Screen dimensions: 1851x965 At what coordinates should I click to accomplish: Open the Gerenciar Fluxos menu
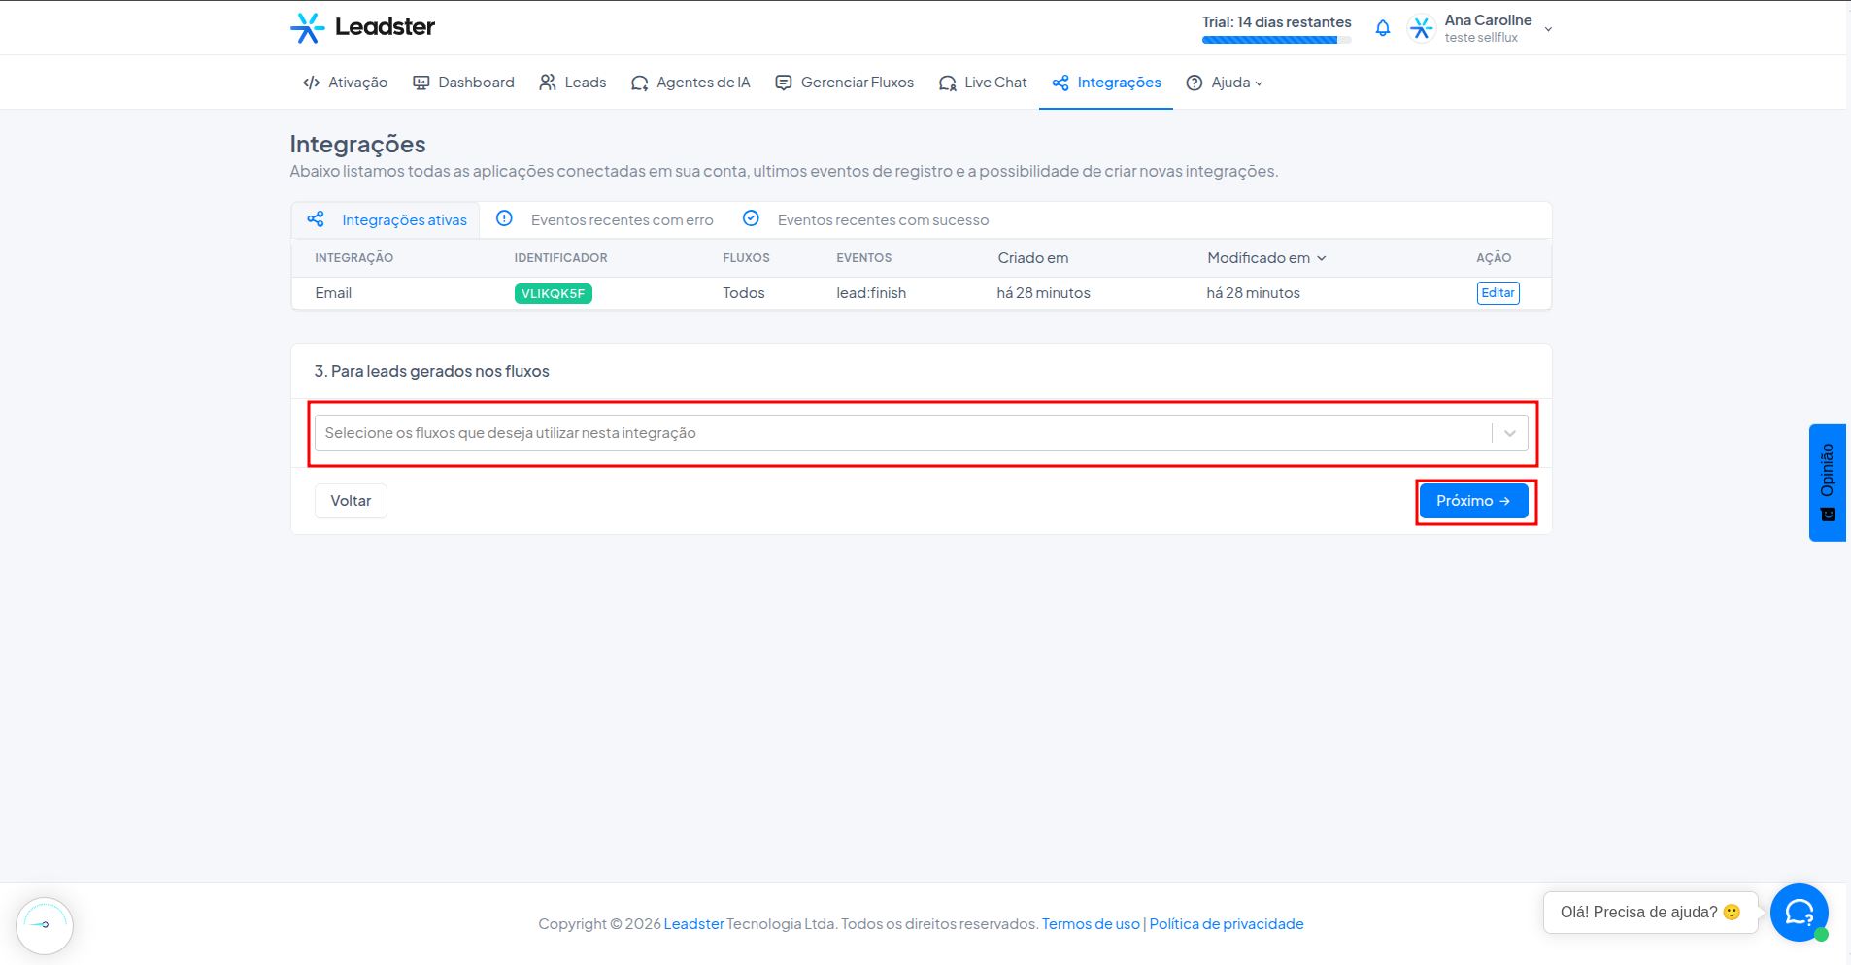pos(844,83)
